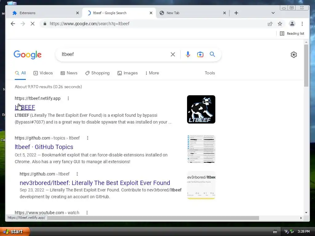Screen dimensions: 315x236
Task: Expand the tab search chevron
Action: 273,13
